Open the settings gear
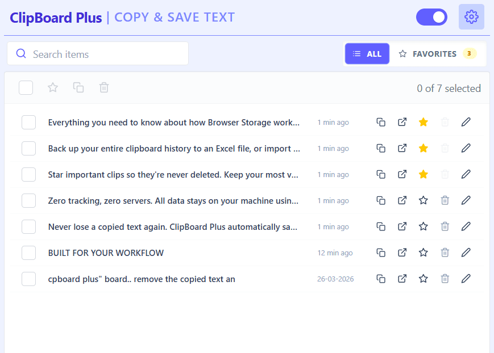 471,16
